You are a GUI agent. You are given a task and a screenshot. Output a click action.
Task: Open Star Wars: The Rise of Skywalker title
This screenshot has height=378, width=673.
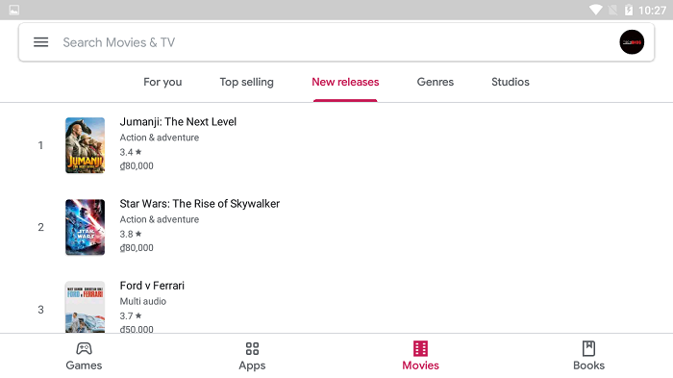coord(200,204)
